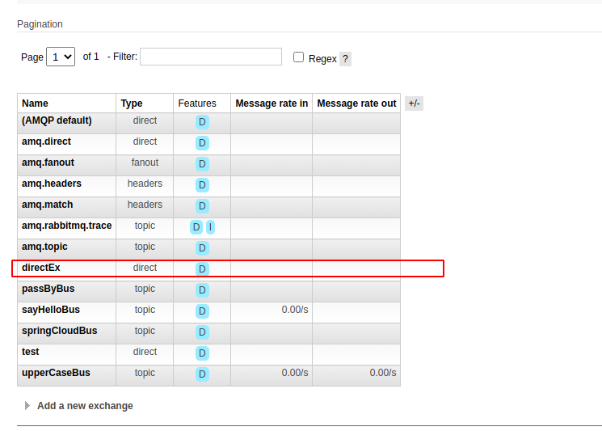Open the passByBus exchange

(x=48, y=289)
